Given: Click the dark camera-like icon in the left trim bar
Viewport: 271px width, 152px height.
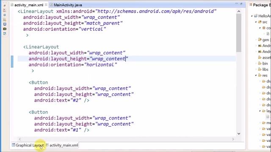Looking at the screenshot, I should point(5,29).
